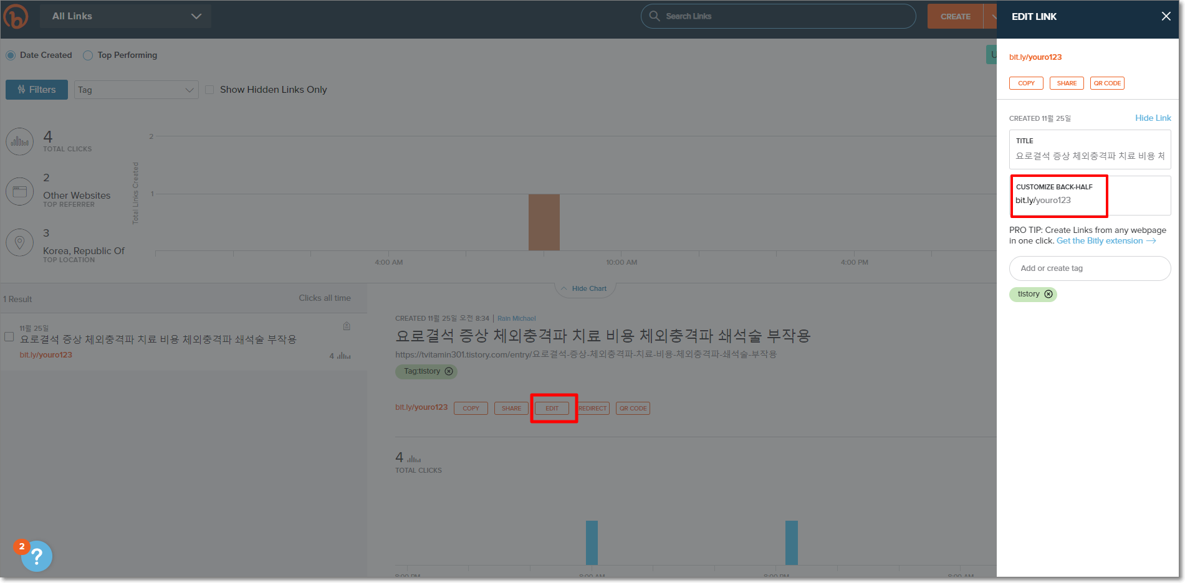Click the Search Links field
This screenshot has width=1185, height=583.
[778, 16]
